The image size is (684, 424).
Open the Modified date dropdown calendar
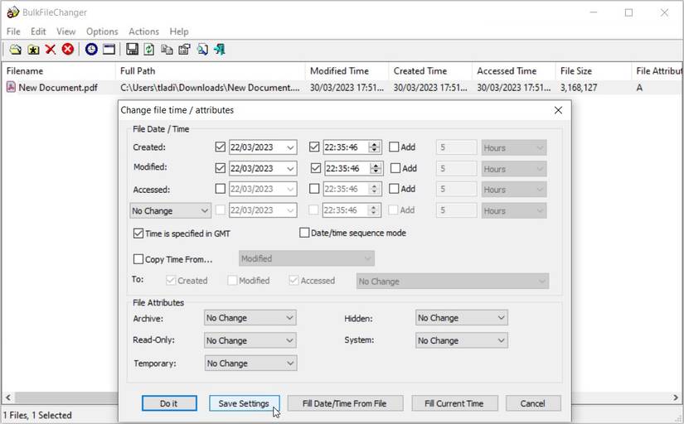pos(290,168)
